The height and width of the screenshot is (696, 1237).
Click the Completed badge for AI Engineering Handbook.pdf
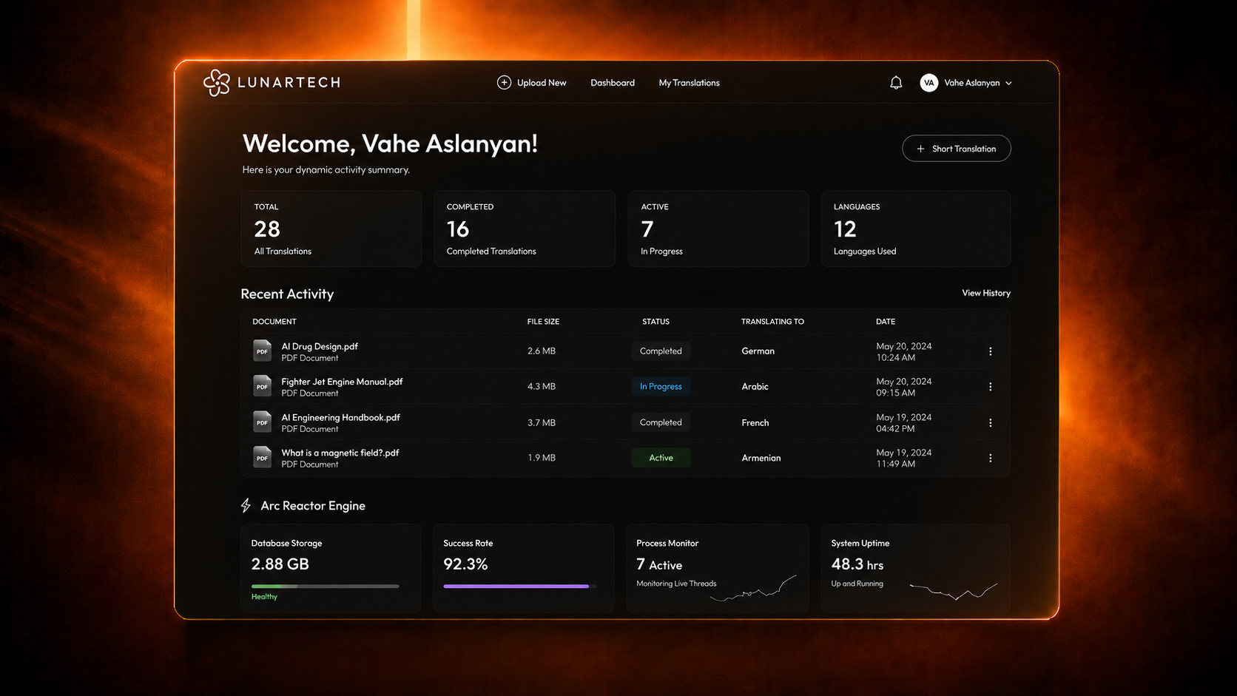tap(661, 422)
